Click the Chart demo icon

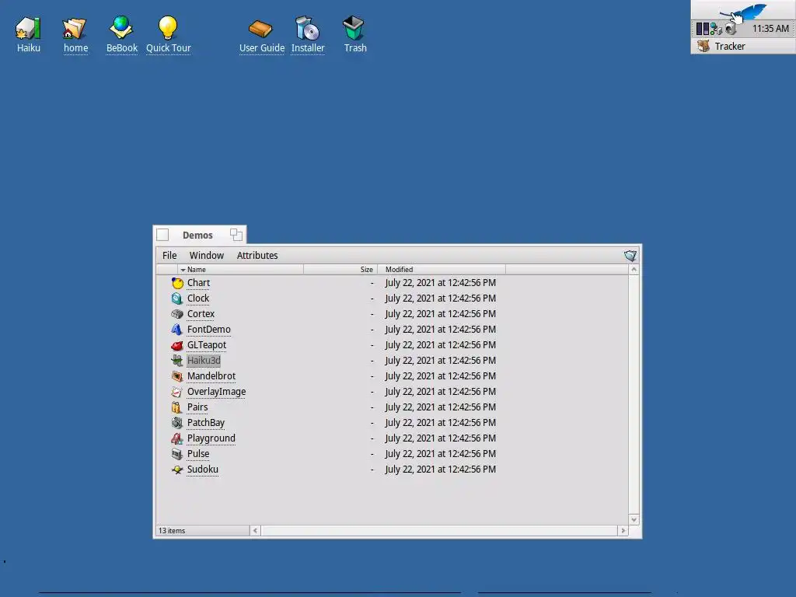coord(176,283)
